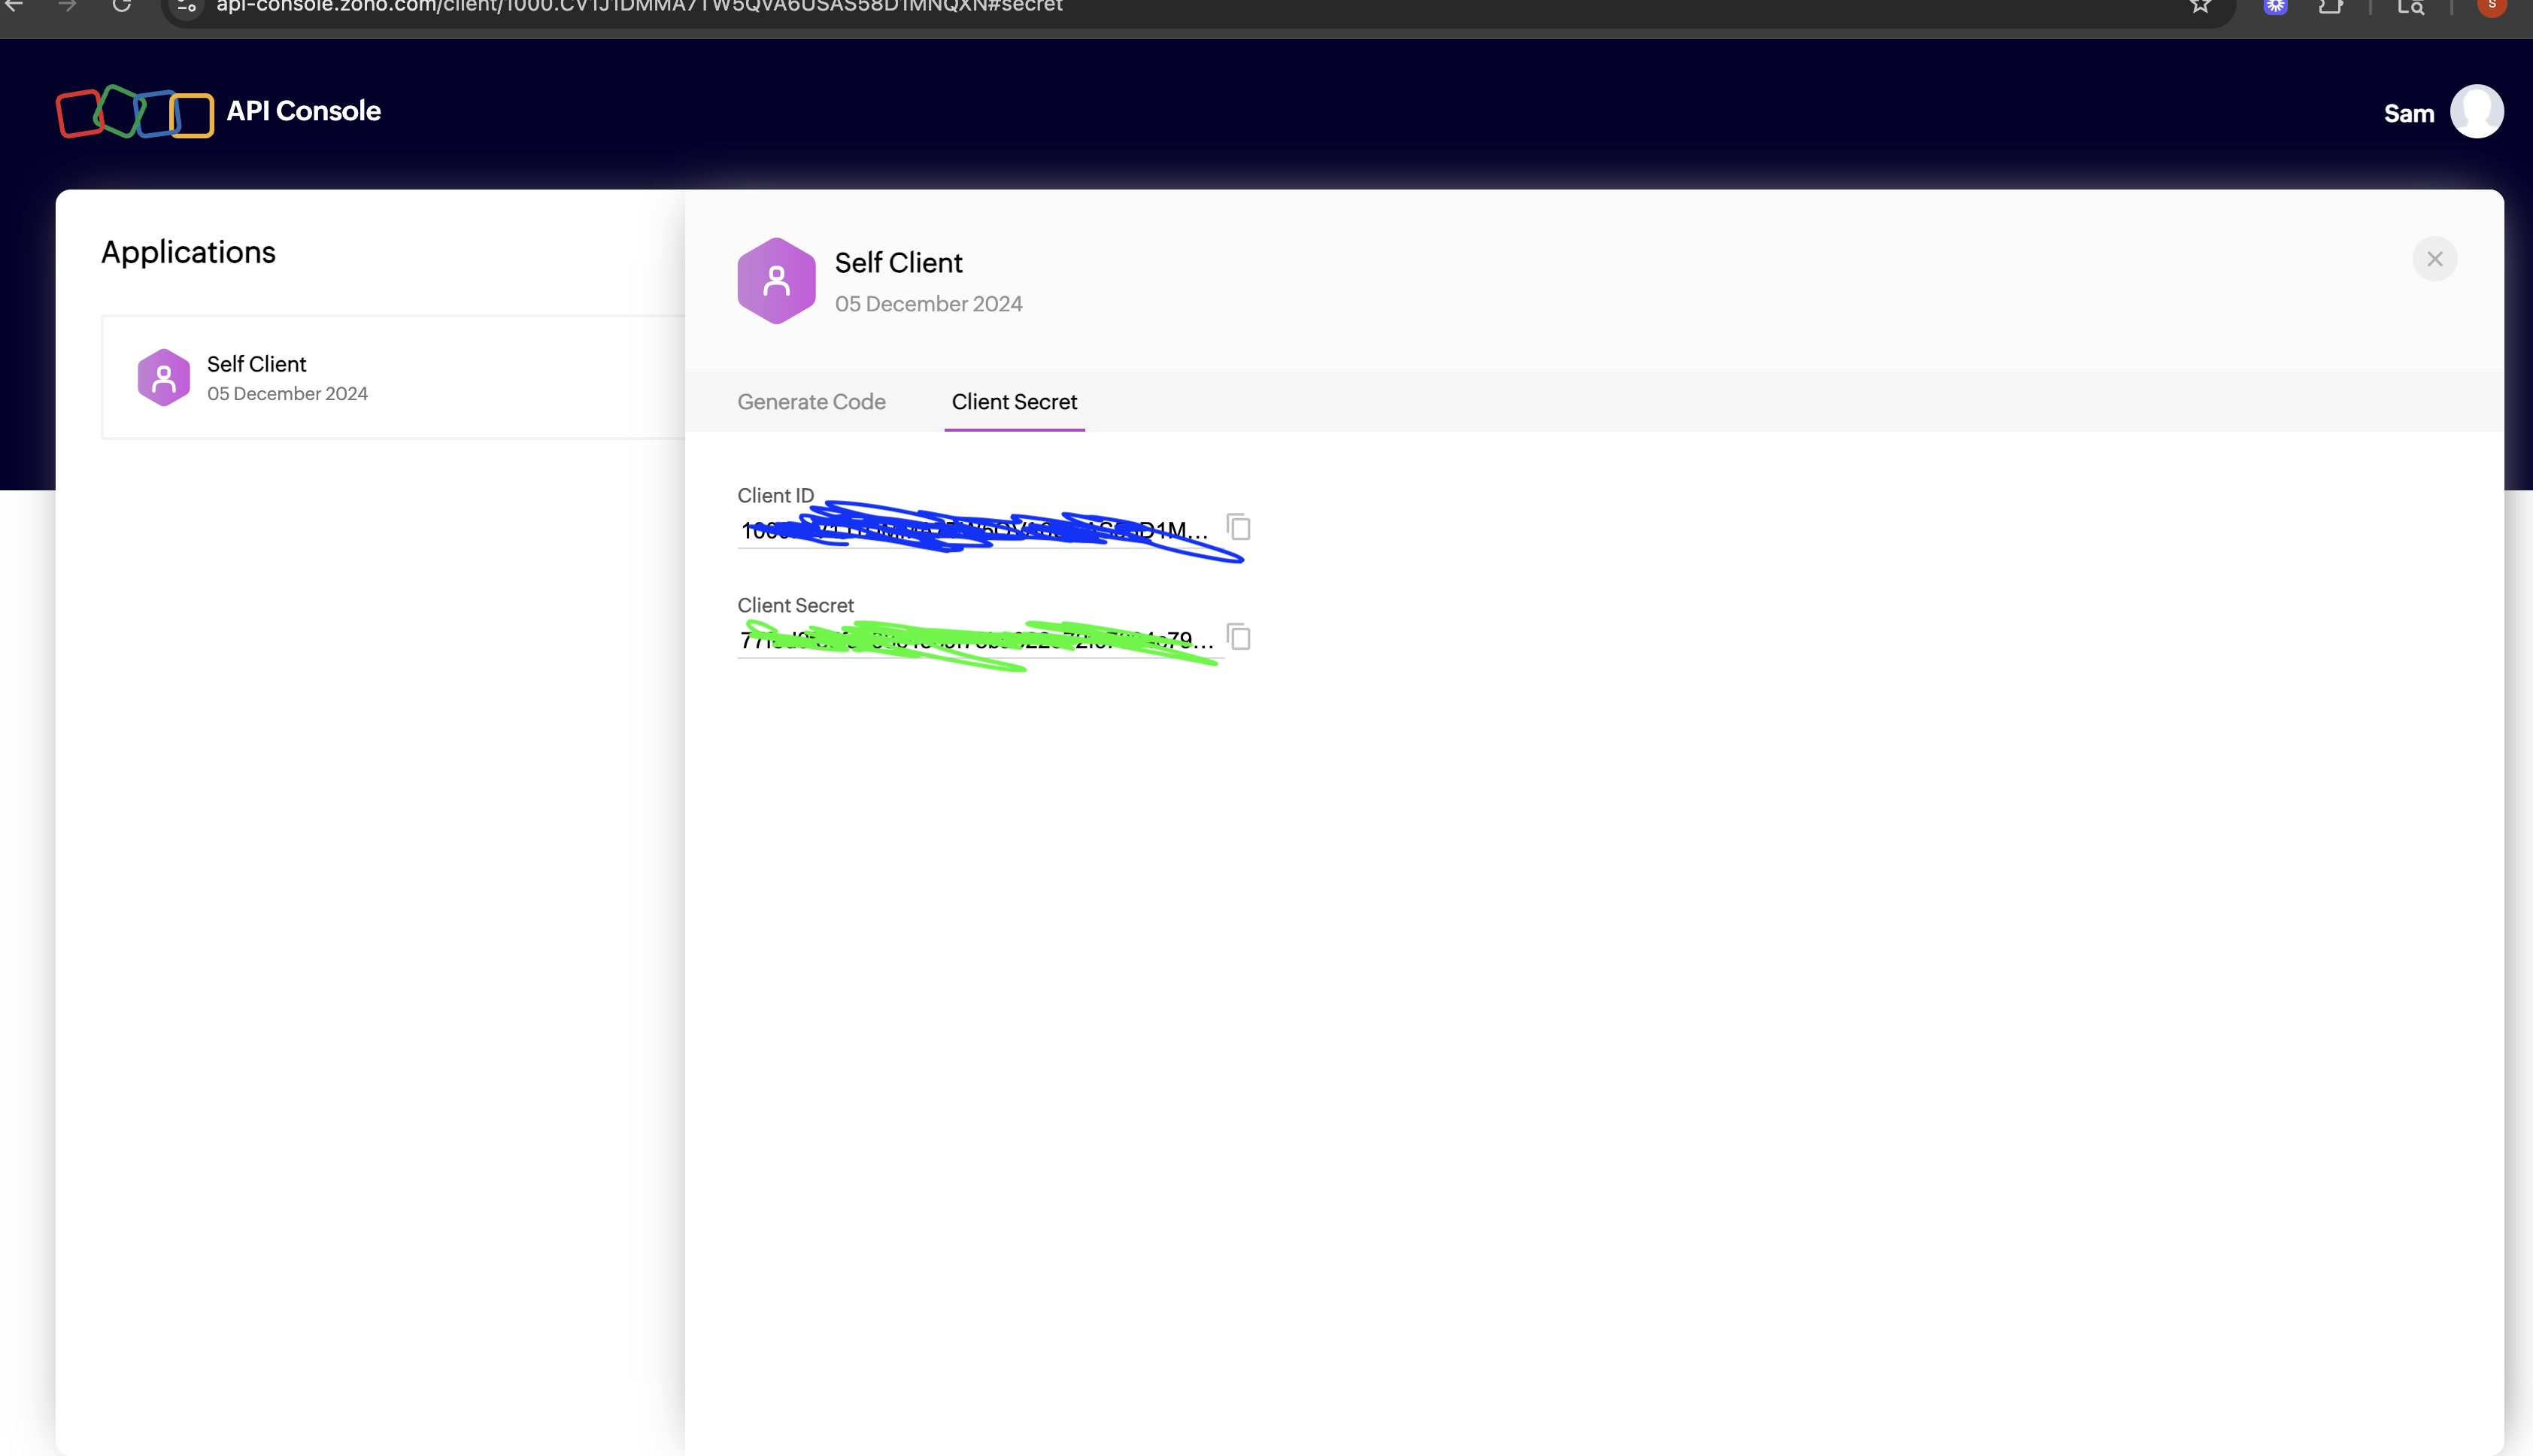Screen dimensions: 2533x1456
Task: Click the Zoho logo in header
Action: click(134, 111)
